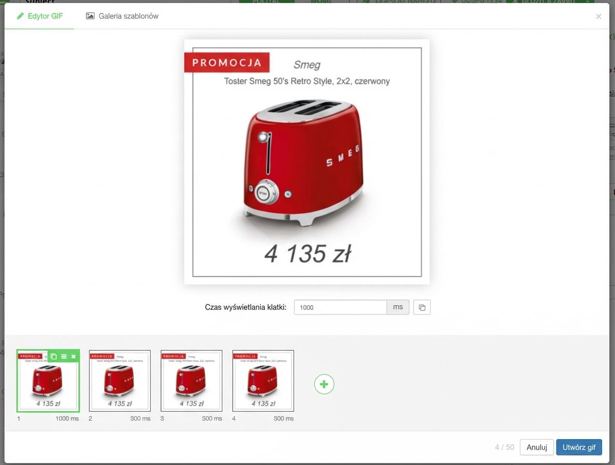
Task: Add a new frame with plus button
Action: point(324,385)
